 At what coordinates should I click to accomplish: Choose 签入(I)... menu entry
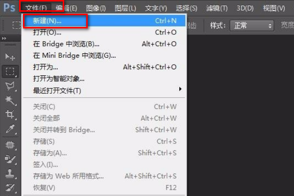104,165
